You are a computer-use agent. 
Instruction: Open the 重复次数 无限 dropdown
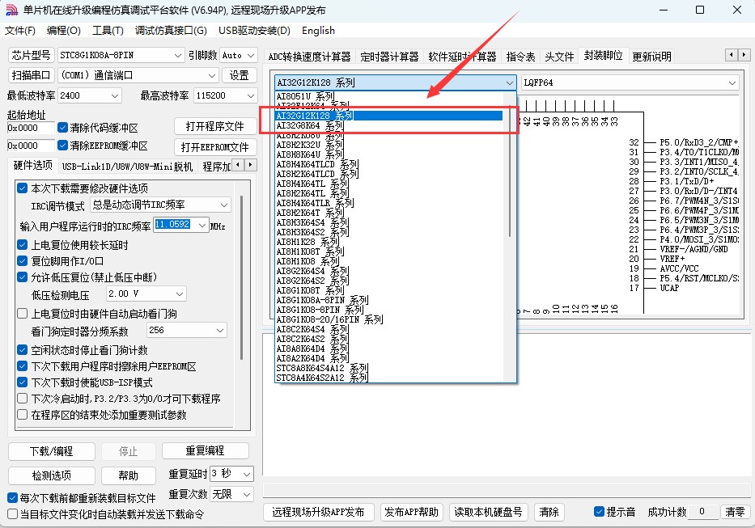(x=231, y=494)
